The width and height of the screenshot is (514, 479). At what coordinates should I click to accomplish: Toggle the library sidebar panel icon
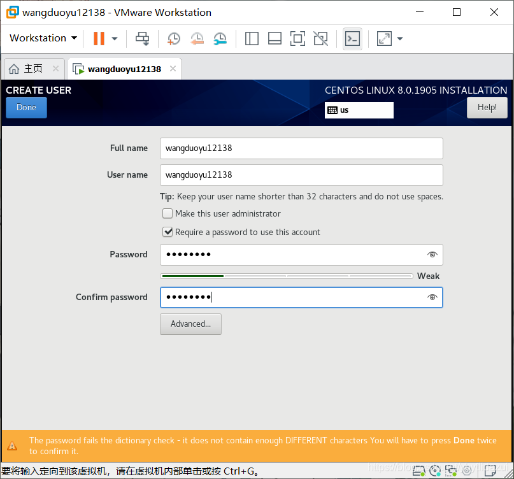(x=252, y=38)
